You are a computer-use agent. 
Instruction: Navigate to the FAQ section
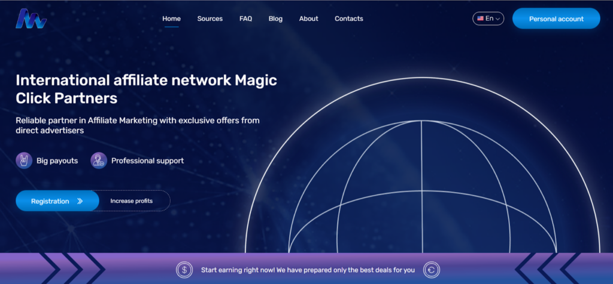245,18
